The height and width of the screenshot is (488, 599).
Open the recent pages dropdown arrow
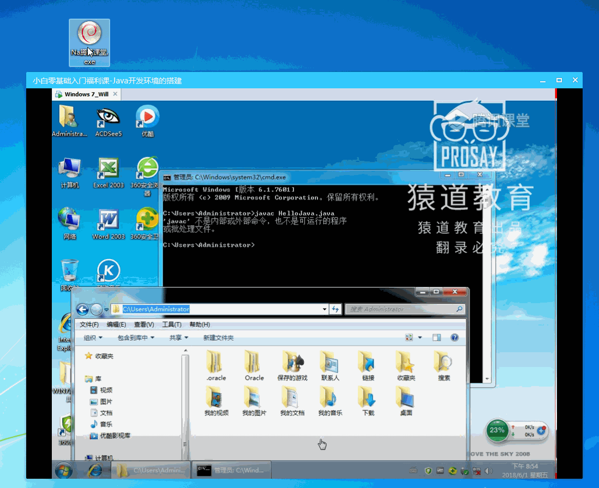pos(106,309)
